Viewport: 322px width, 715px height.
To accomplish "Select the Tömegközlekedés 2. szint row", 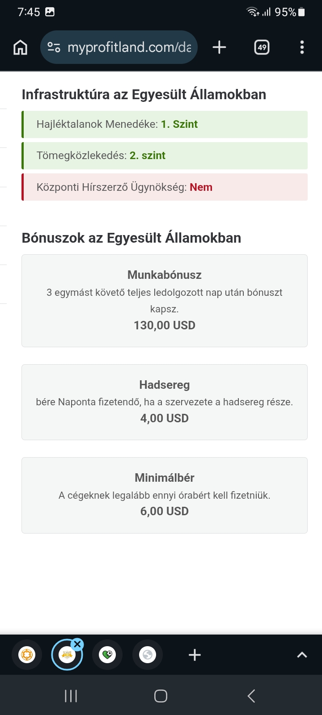I will click(x=165, y=156).
